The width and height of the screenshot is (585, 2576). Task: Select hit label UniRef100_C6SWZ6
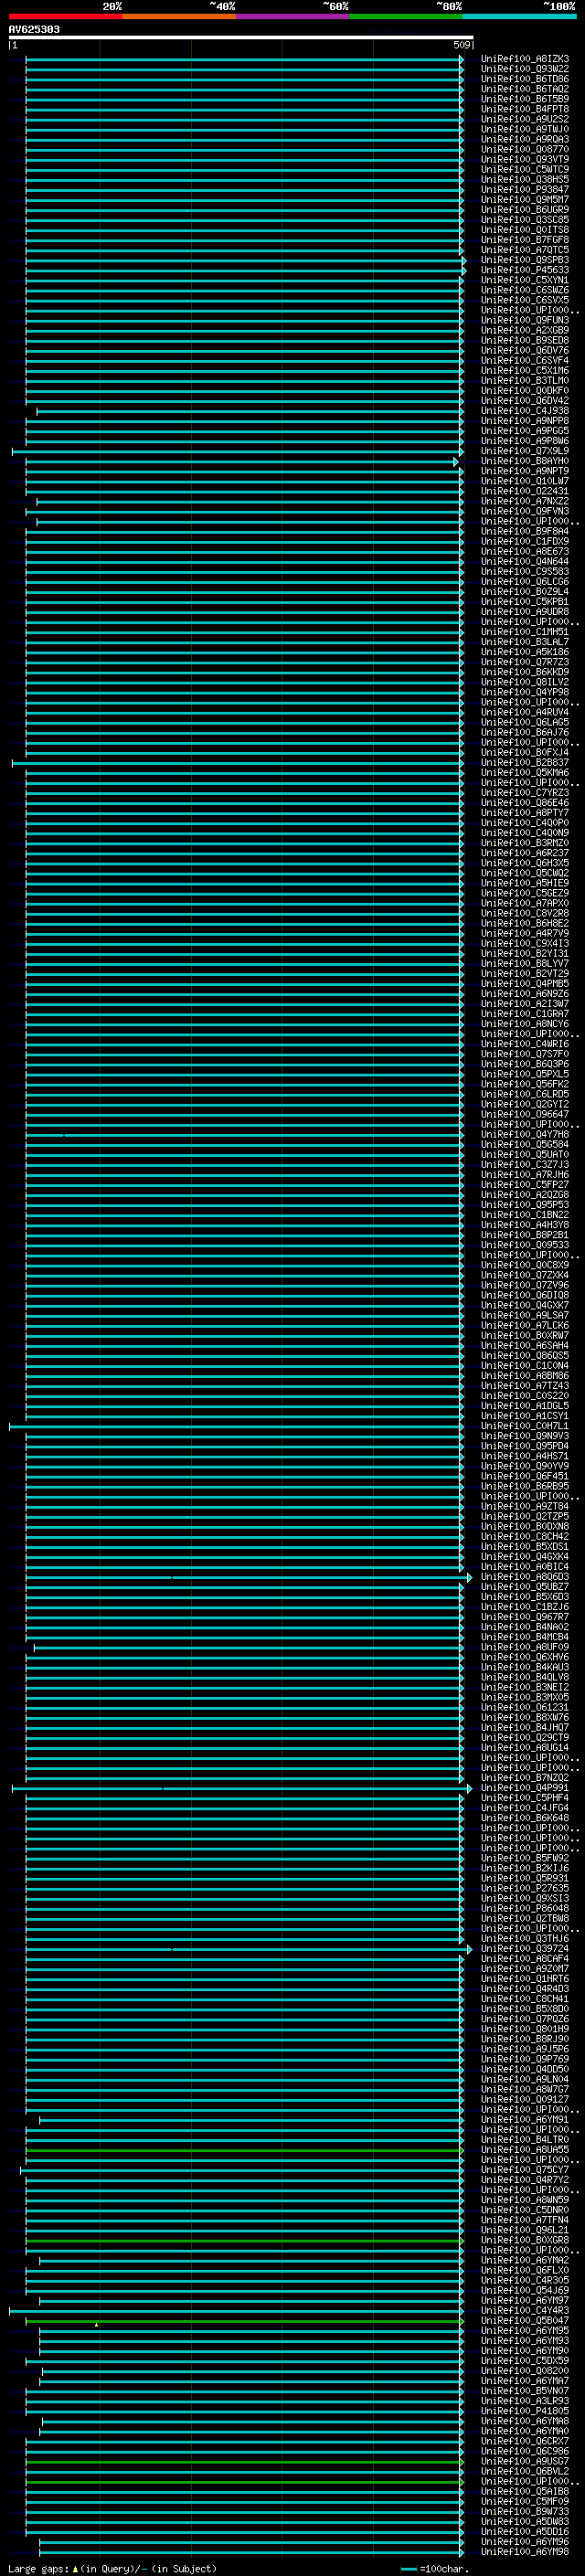(525, 290)
